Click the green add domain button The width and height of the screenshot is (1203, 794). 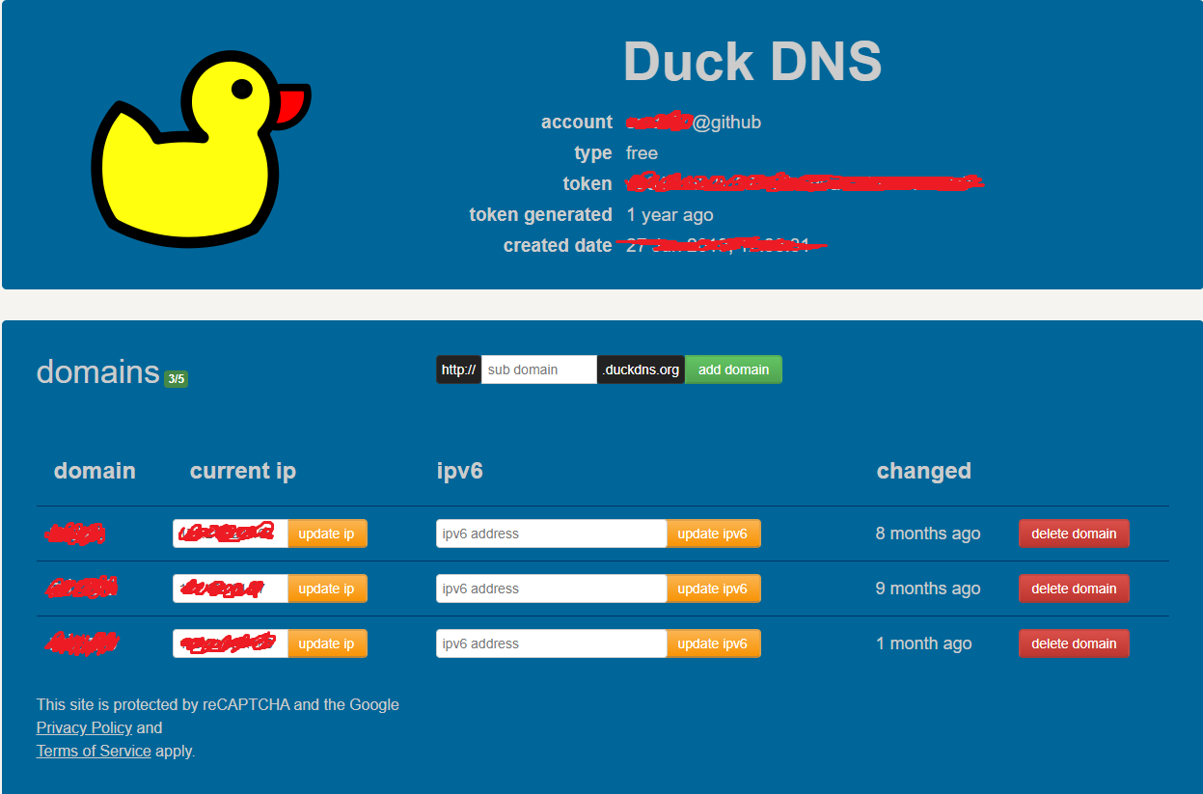coord(733,370)
